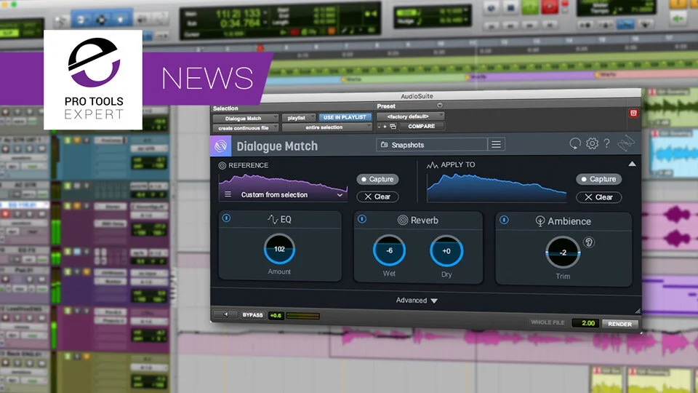Click the undo history loop icon

(x=574, y=143)
